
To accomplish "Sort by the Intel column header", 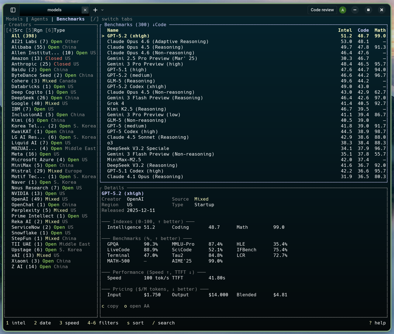I will [345, 30].
